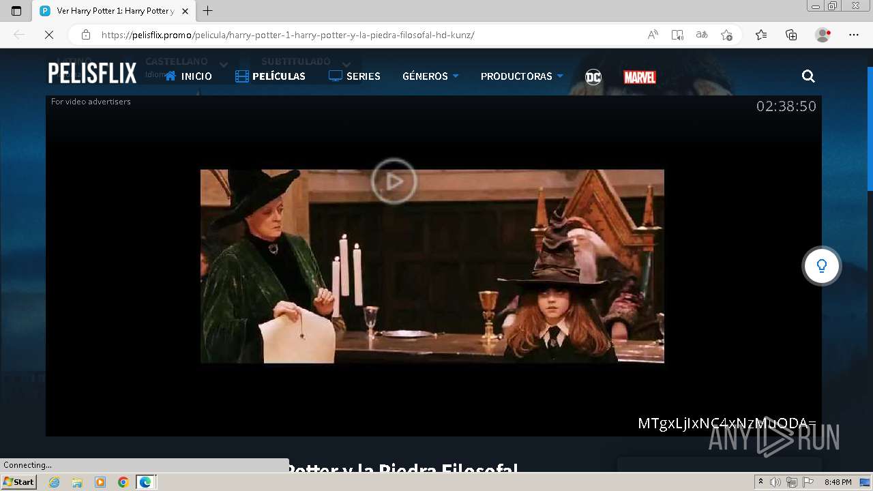Click the address bar URL

pyautogui.click(x=288, y=35)
